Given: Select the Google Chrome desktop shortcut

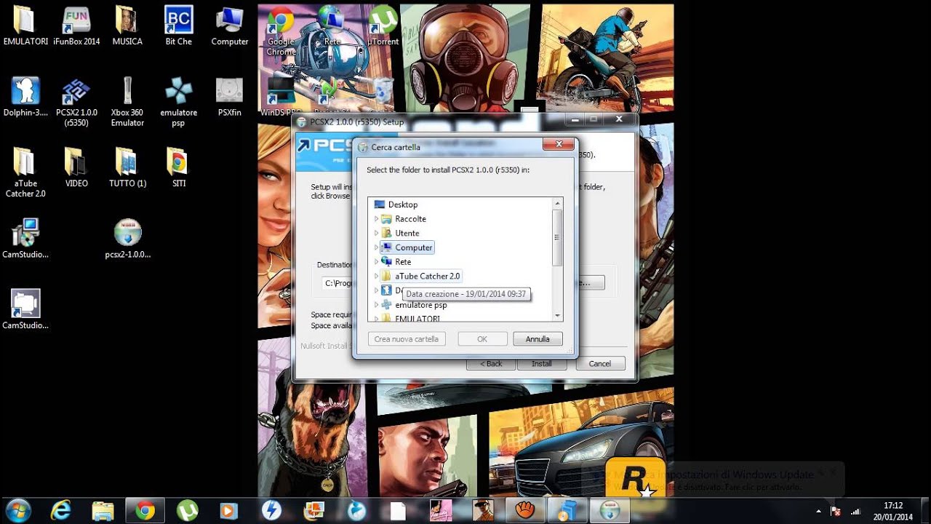Looking at the screenshot, I should (281, 31).
